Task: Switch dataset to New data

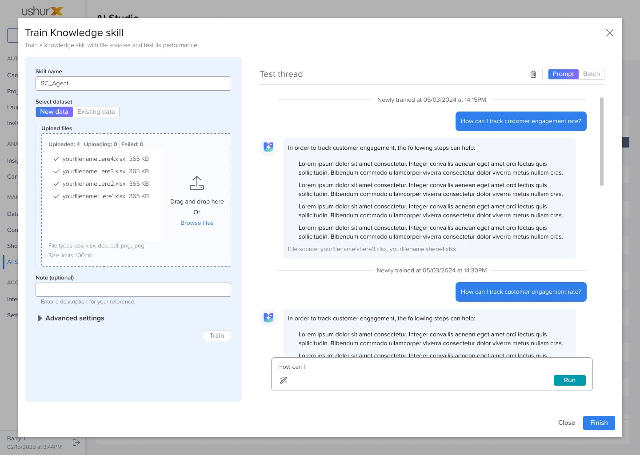Action: [54, 112]
